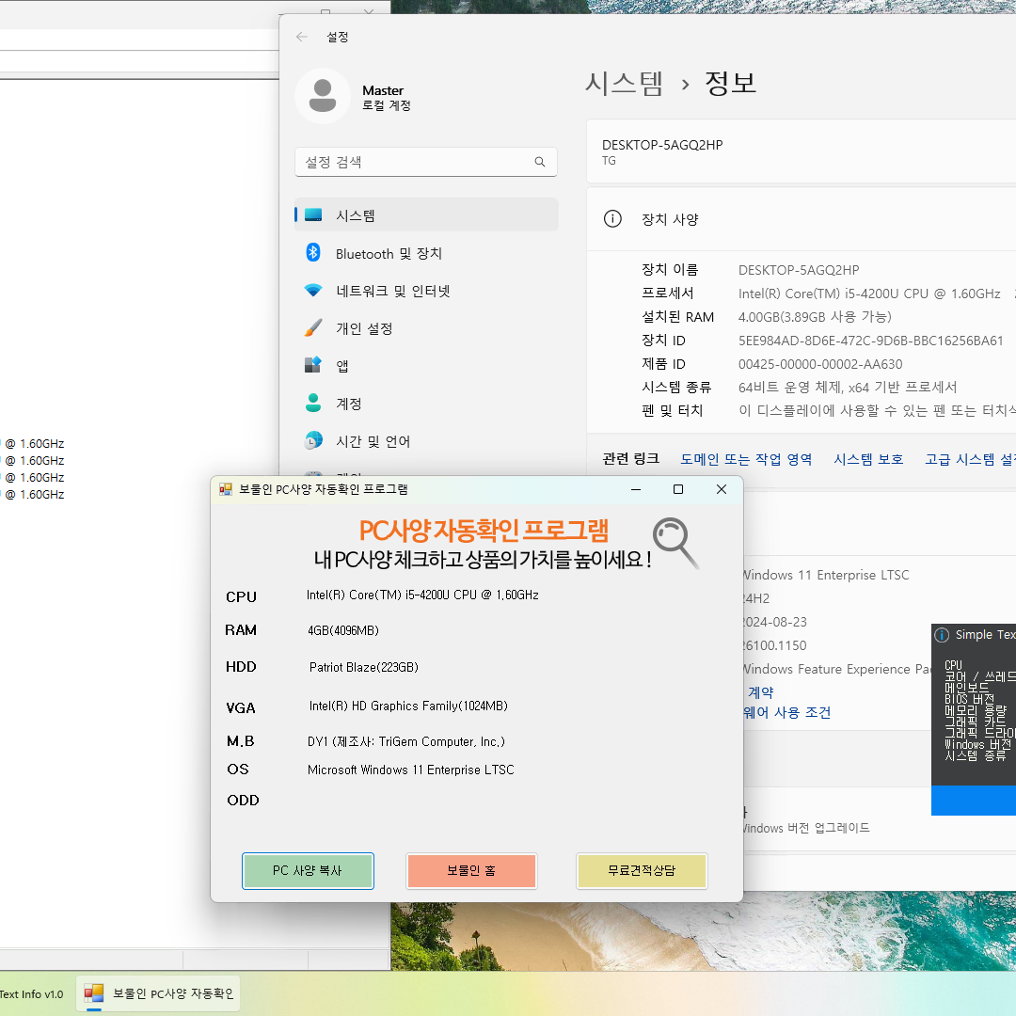
Task: Click the magnifying glass graphic in 보물인 window
Action: coord(675,543)
